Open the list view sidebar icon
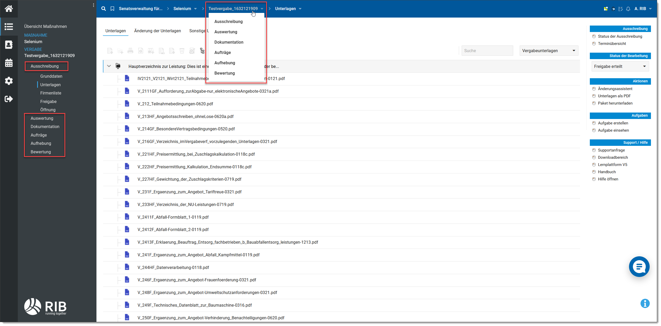This screenshot has width=661, height=326. coord(9,27)
